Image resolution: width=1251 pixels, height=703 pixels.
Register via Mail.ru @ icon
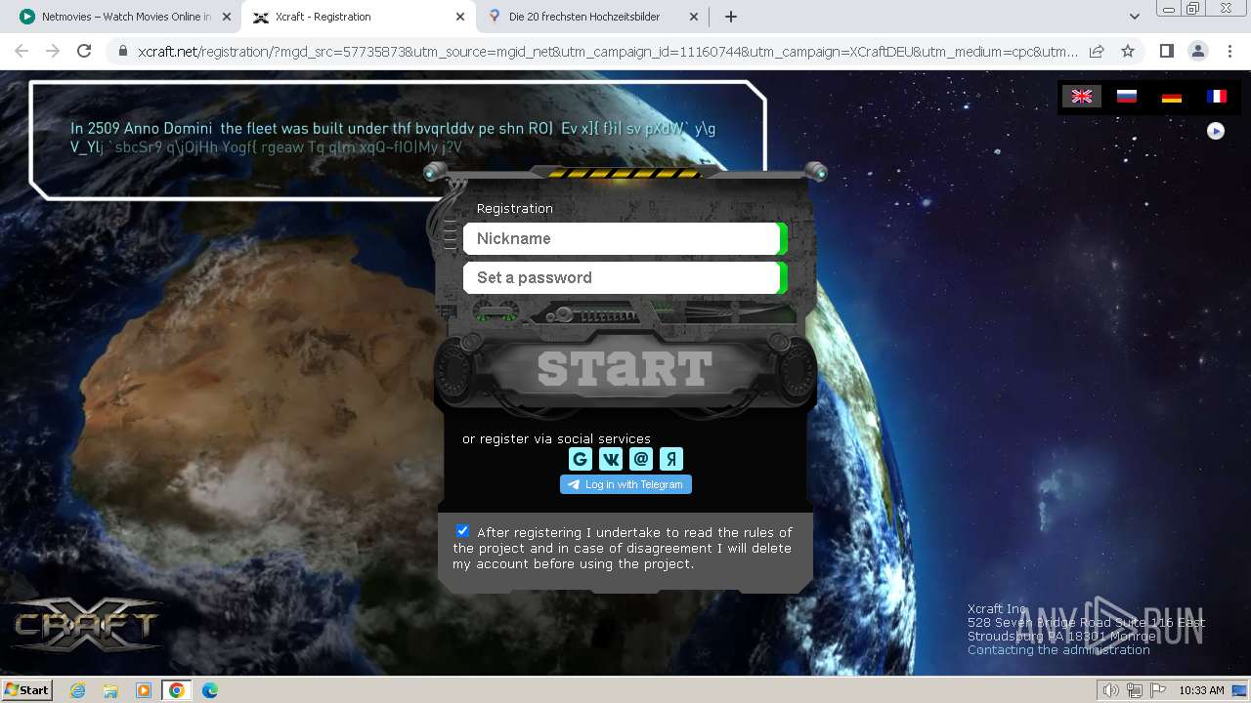coord(641,459)
